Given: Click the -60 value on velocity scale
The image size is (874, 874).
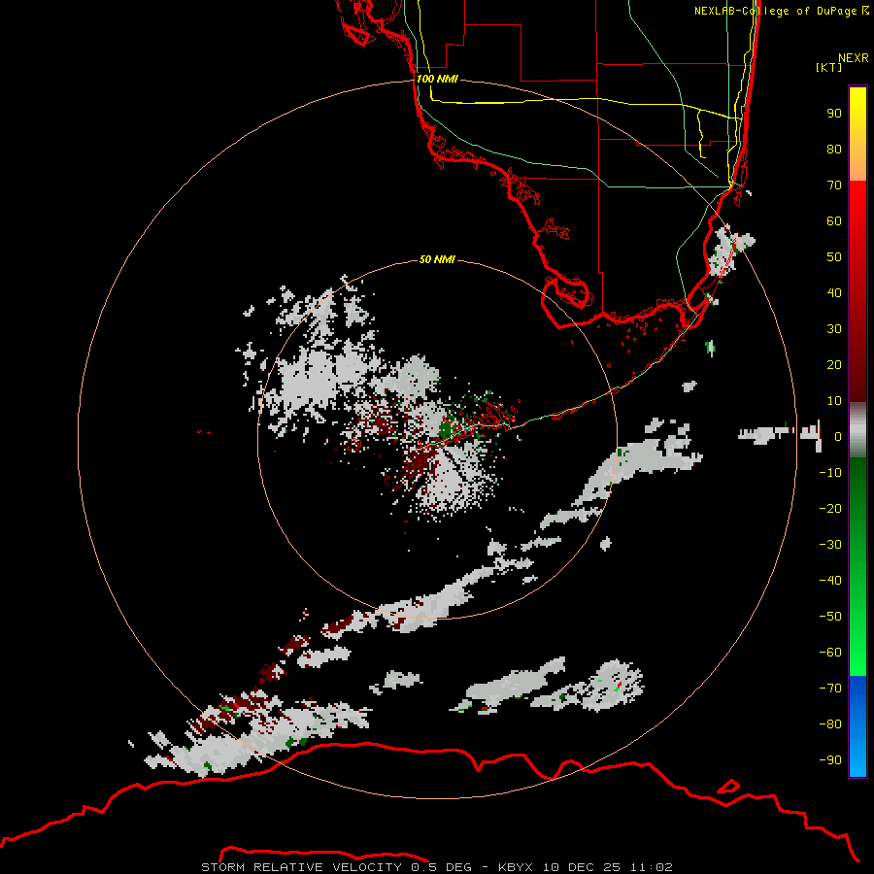Looking at the screenshot, I should tap(830, 653).
